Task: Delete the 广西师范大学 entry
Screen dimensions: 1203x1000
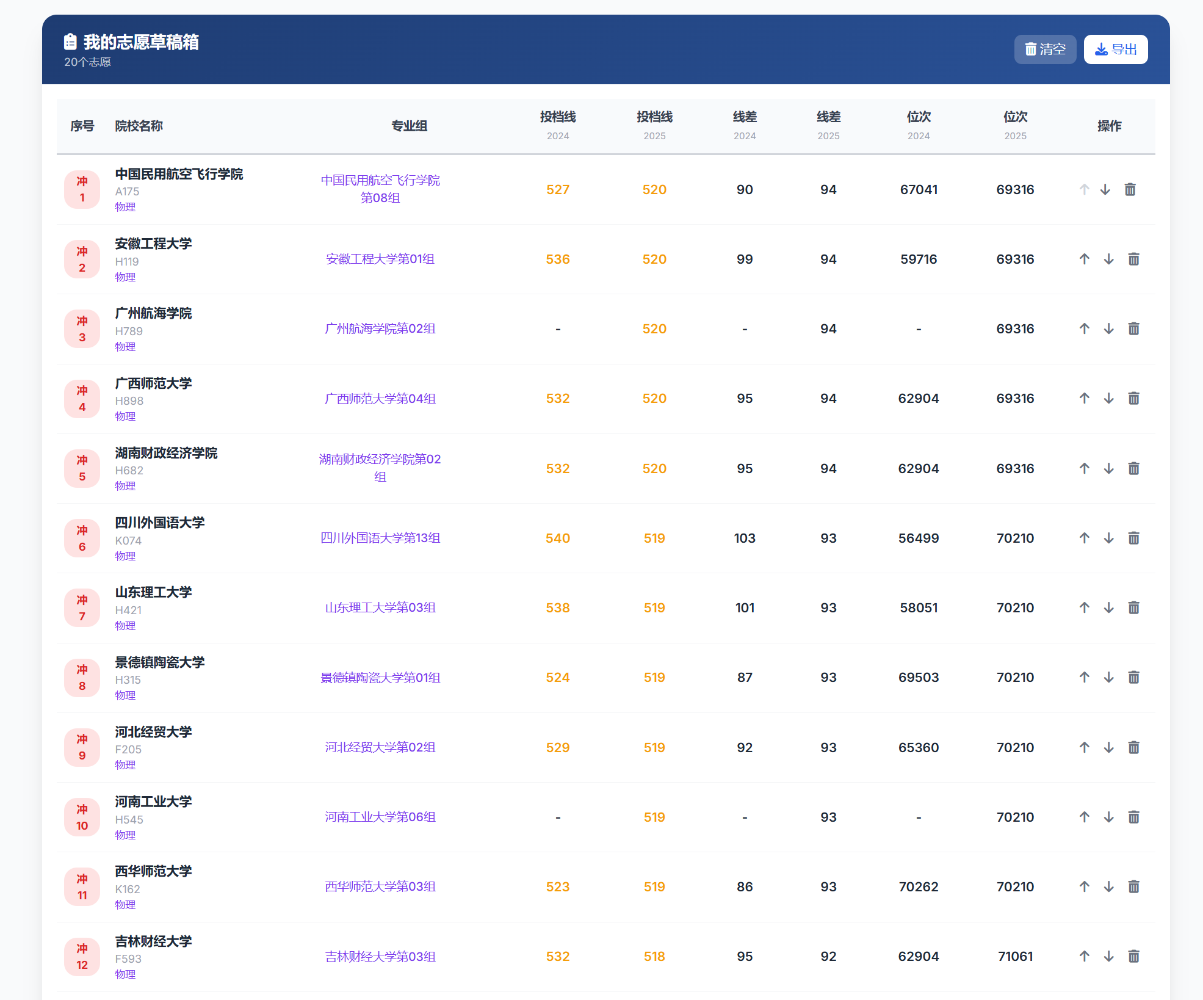Action: (x=1134, y=399)
